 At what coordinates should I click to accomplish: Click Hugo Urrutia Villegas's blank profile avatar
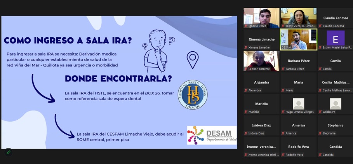pyautogui.click(x=298, y=104)
